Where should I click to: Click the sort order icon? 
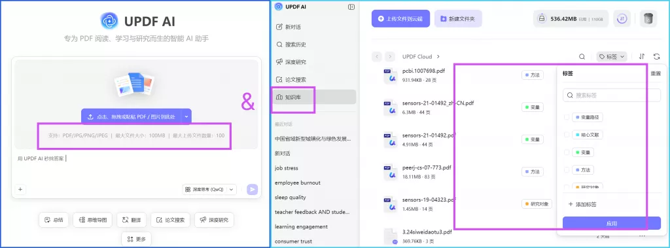point(642,56)
